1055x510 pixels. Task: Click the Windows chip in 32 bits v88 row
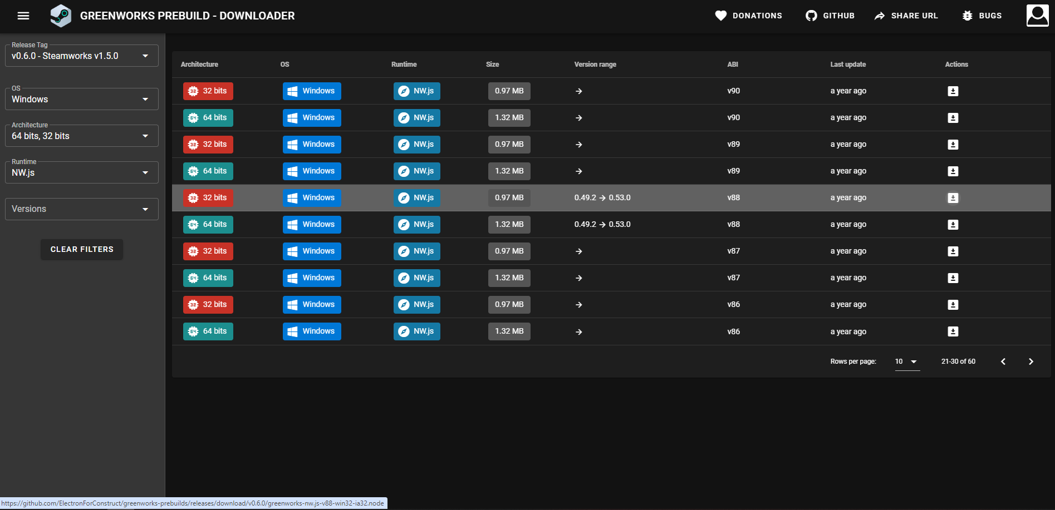point(312,198)
